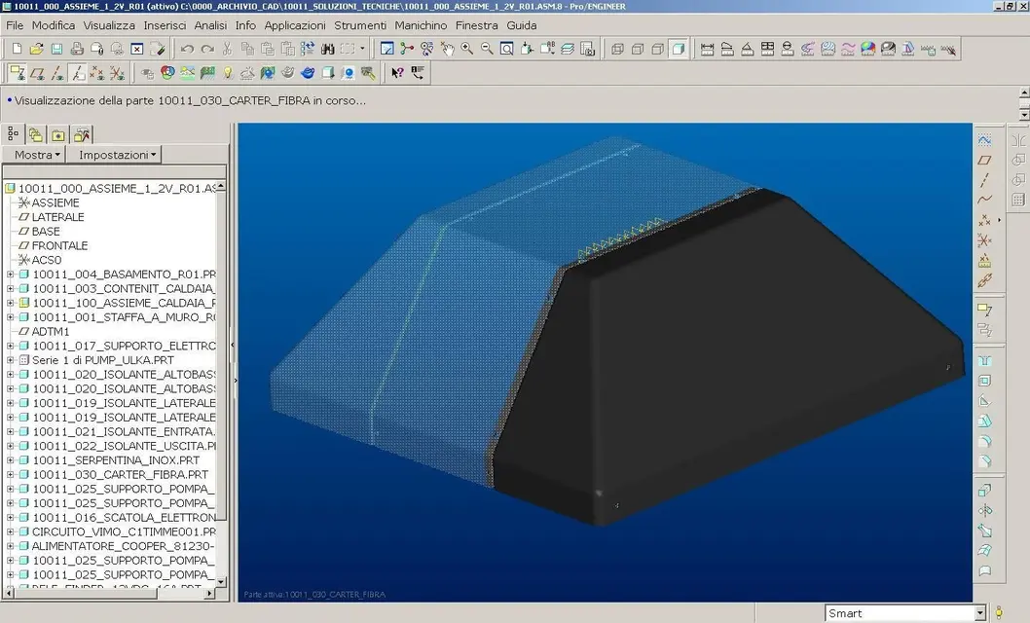The width and height of the screenshot is (1030, 623).
Task: Click the color wheel appearance icon
Action: point(167,73)
